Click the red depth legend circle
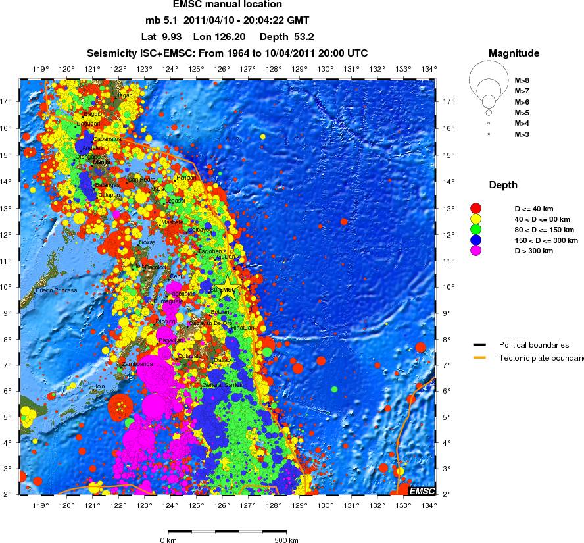The image size is (584, 543). 475,209
